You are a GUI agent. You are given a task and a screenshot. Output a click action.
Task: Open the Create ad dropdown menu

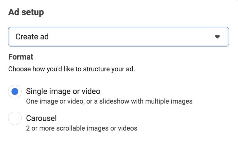point(118,37)
